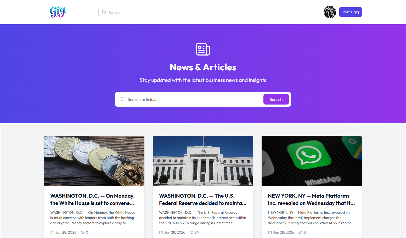Click the newspaper icon above News & Articles

pos(203,49)
